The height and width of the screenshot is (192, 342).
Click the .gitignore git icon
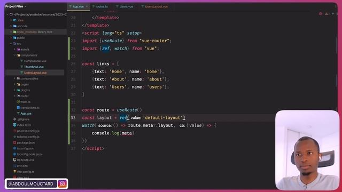click(15, 119)
